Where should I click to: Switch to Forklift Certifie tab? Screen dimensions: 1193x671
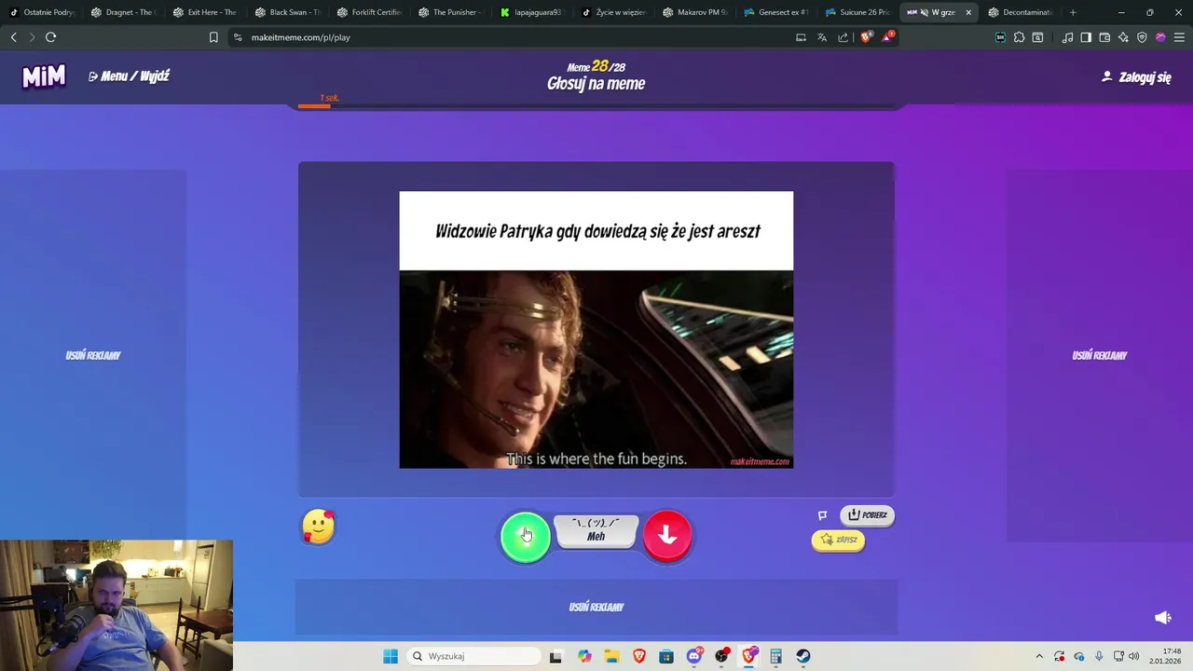tap(369, 12)
